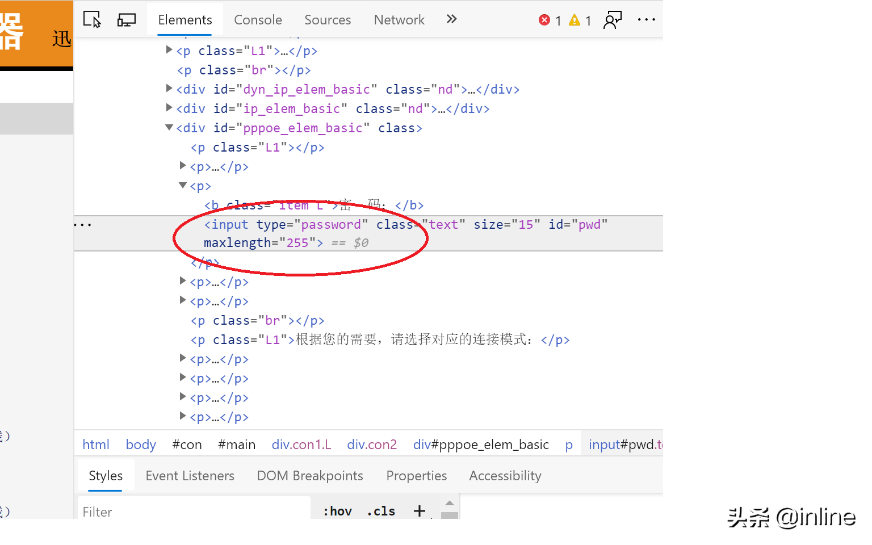Select the Styles sub-tab
This screenshot has height=545, width=872.
[x=106, y=476]
